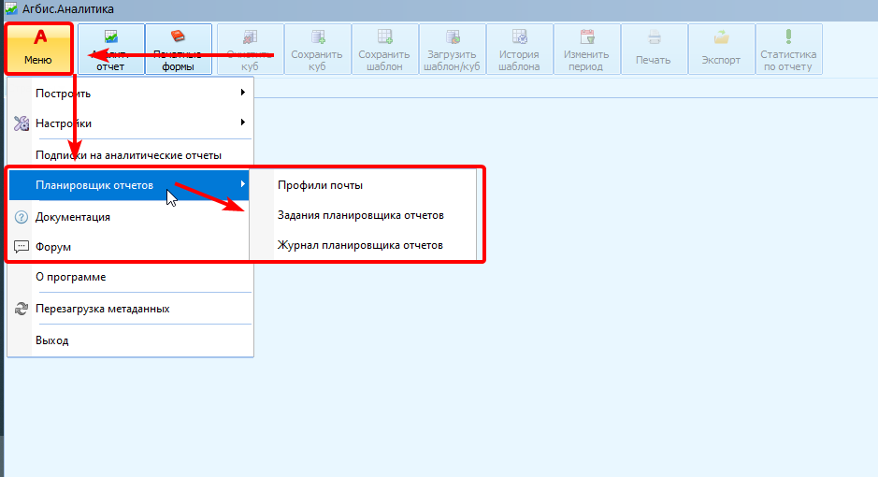Select Выход to exit
The height and width of the screenshot is (477, 878).
pos(130,340)
